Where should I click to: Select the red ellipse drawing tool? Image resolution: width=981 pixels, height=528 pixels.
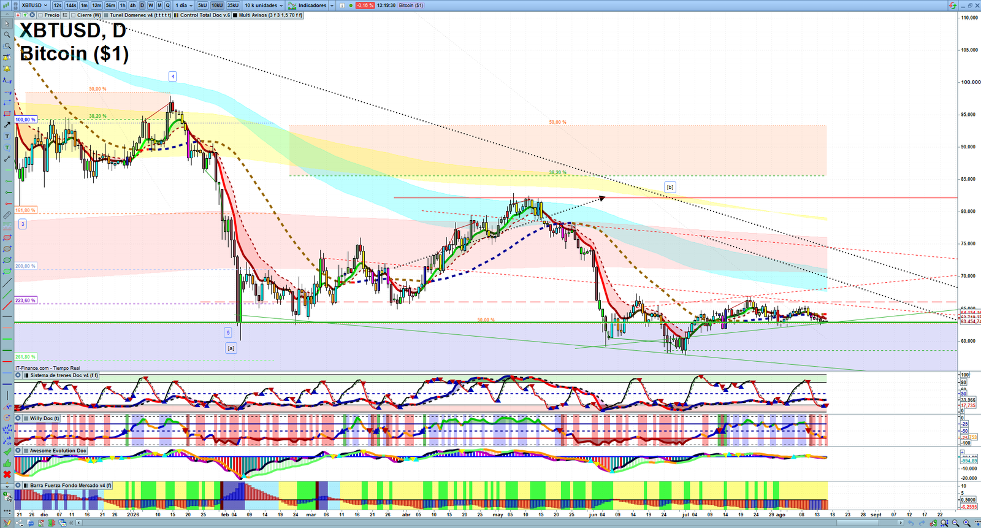[x=7, y=238]
